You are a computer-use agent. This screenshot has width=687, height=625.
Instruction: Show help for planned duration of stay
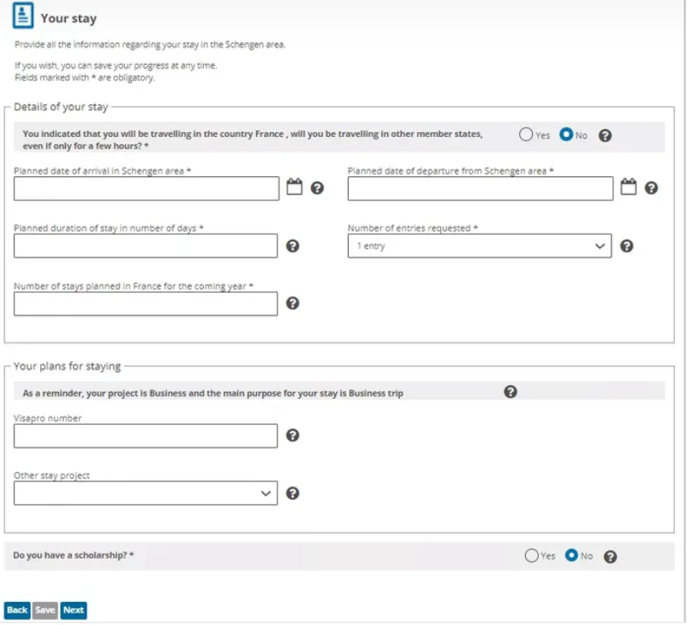pyautogui.click(x=293, y=246)
